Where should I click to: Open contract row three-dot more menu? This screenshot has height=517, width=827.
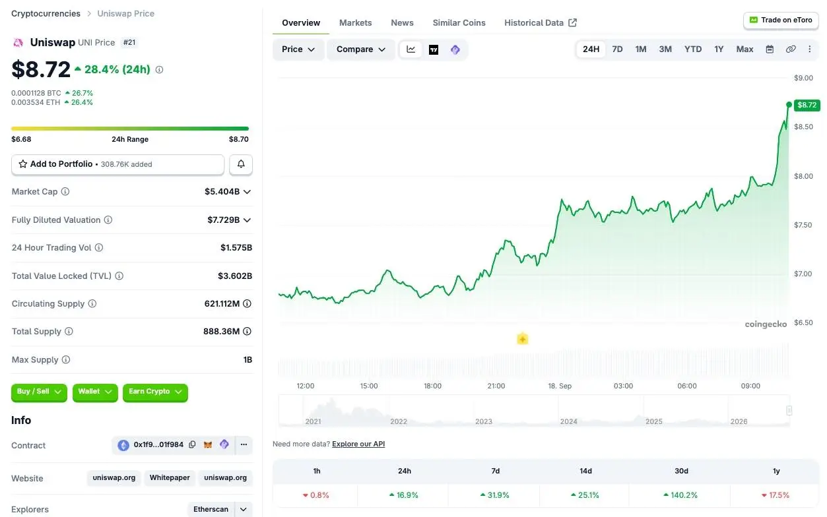244,445
